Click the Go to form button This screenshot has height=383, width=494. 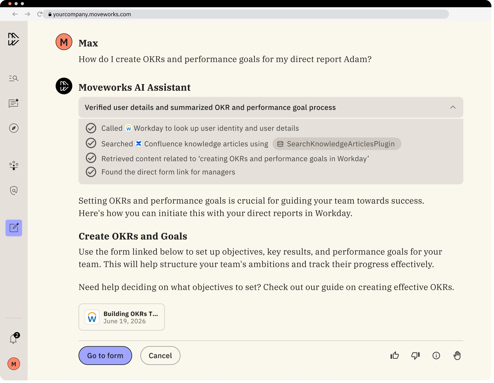105,356
